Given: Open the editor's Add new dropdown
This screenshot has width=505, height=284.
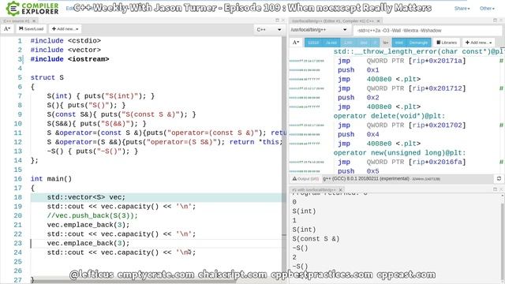Looking at the screenshot, I should (65, 29).
